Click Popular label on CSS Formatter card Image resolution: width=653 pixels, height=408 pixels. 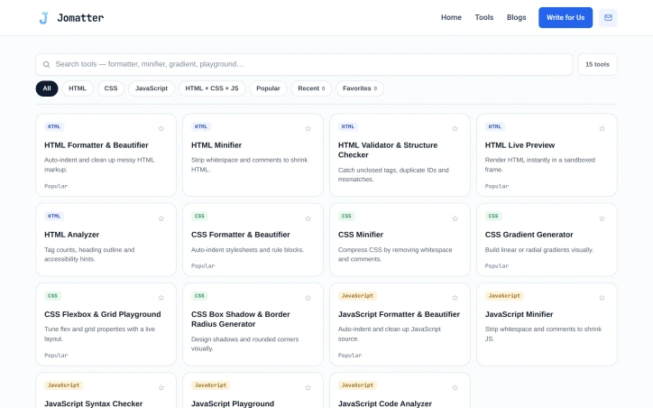click(x=203, y=266)
